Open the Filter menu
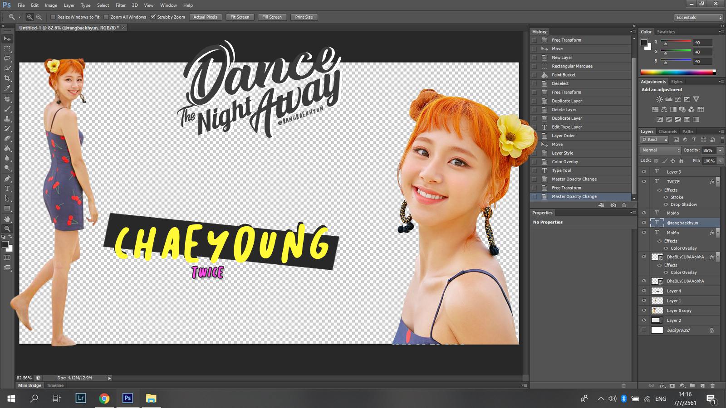The height and width of the screenshot is (408, 726). [120, 5]
